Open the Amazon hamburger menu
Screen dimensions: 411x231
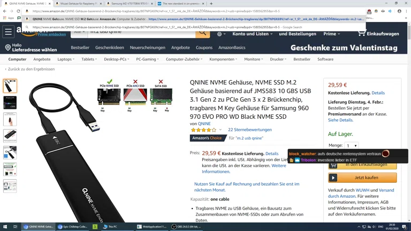click(x=8, y=32)
